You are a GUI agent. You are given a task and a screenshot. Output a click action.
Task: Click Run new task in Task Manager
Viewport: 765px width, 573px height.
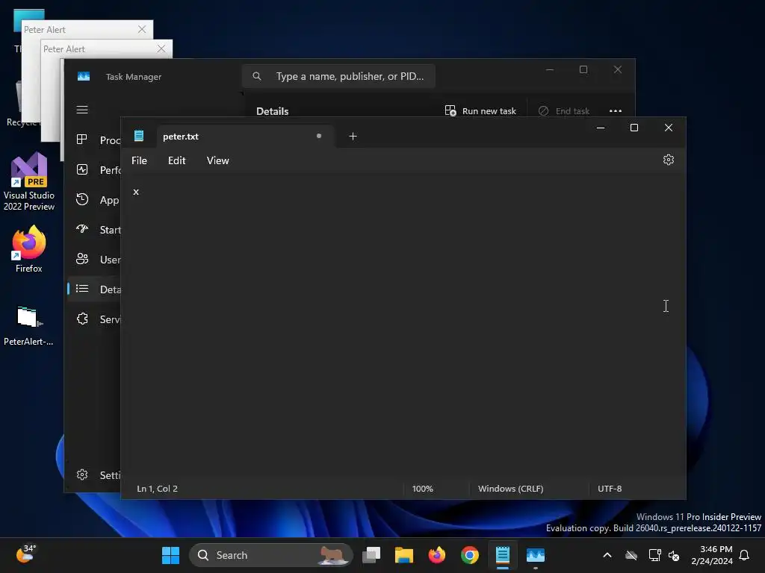point(480,111)
